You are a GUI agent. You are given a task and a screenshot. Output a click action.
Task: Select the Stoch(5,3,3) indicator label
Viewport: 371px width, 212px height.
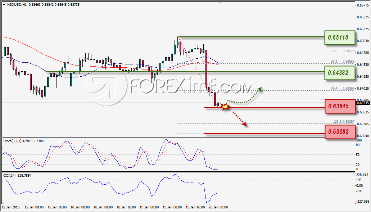(x=23, y=141)
